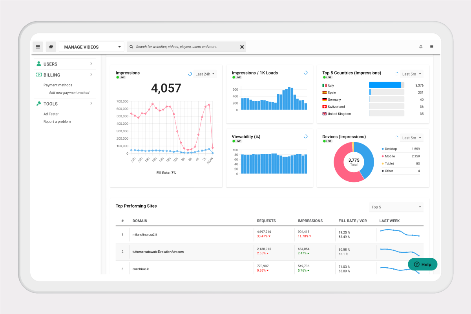The width and height of the screenshot is (471, 314).
Task: Toggle the TOOLS chevron arrow
Action: click(91, 104)
